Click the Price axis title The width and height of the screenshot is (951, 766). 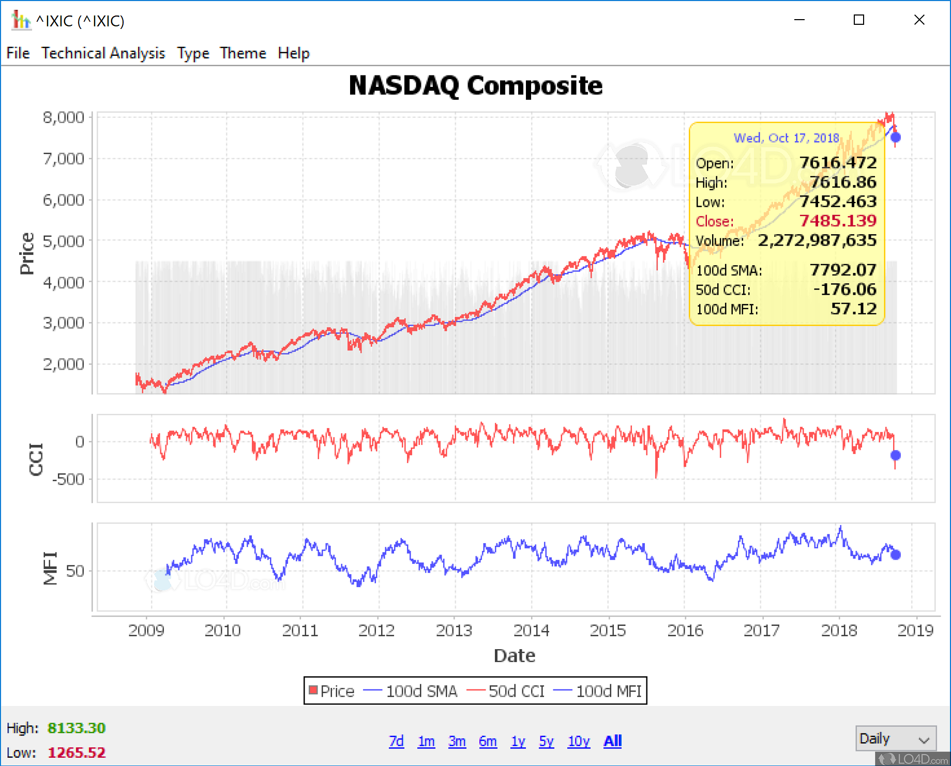coord(27,253)
